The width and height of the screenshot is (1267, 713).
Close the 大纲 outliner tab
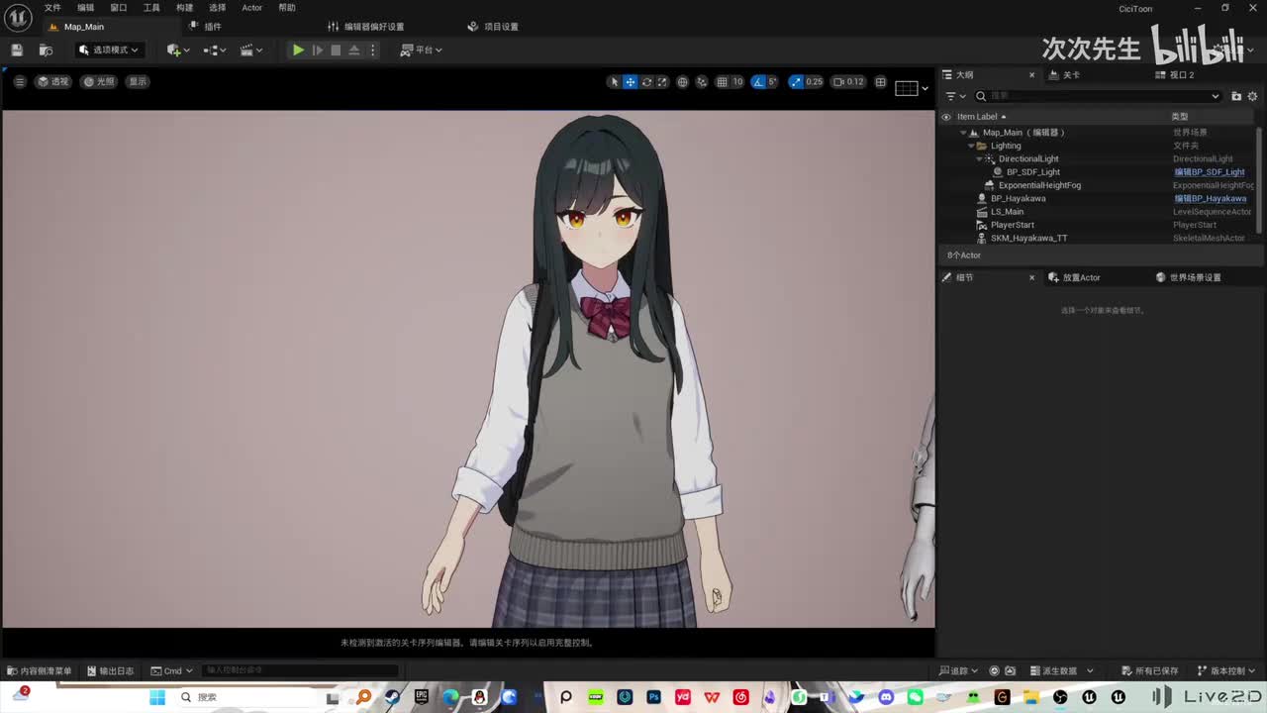point(1031,75)
